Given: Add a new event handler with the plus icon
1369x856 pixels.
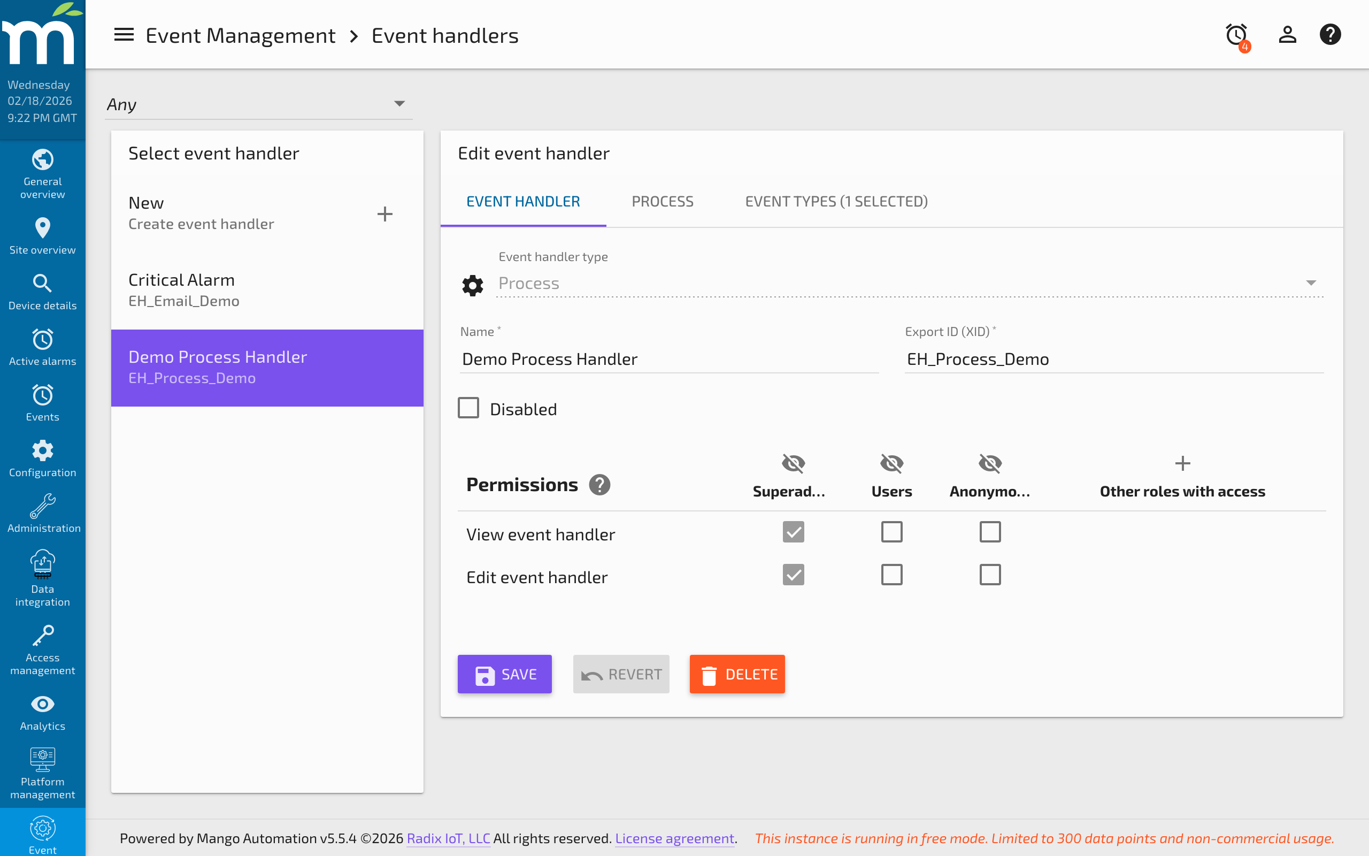Looking at the screenshot, I should (385, 213).
